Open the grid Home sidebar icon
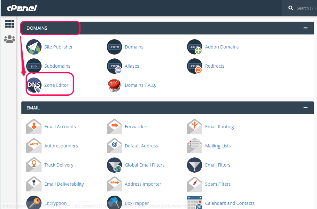This screenshot has width=317, height=209. 10,24
